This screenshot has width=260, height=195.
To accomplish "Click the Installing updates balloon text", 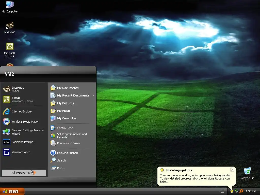I will [196, 178].
